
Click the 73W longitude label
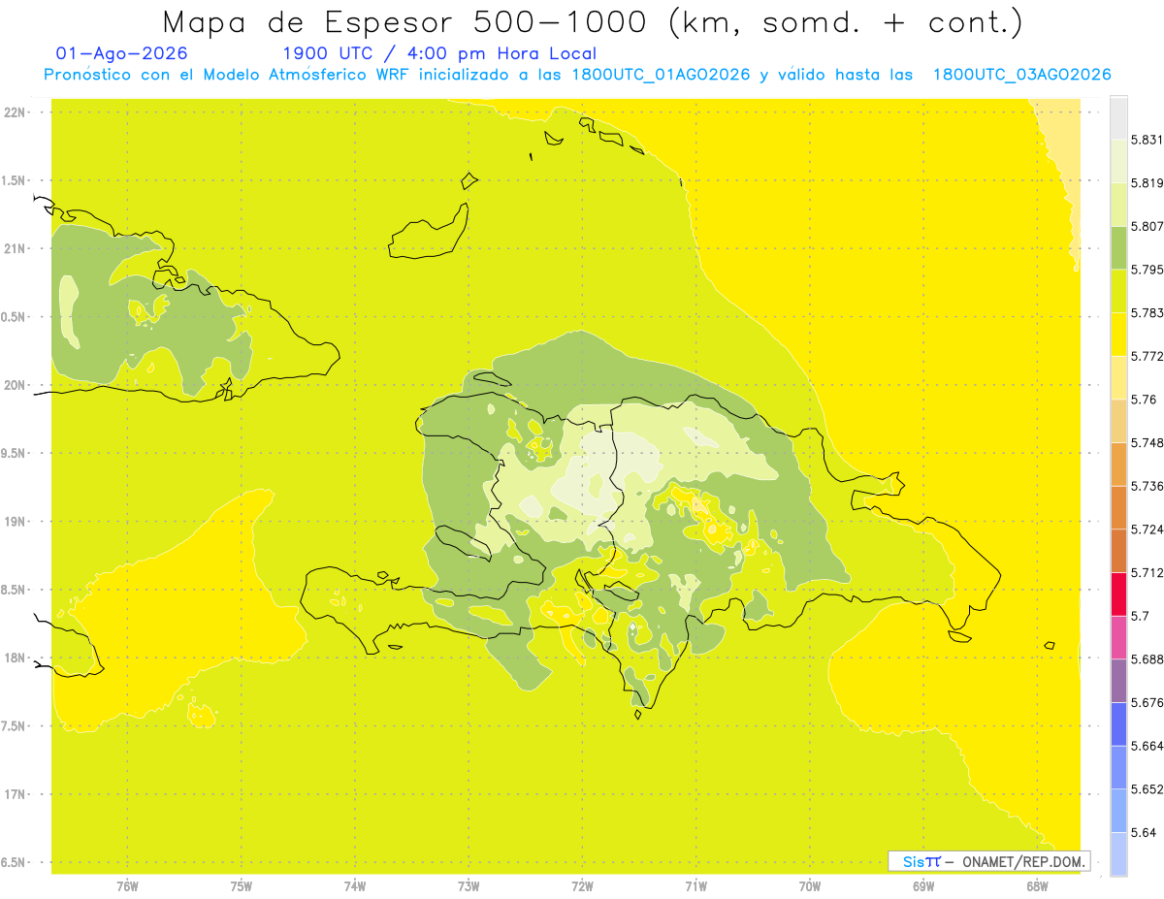click(469, 885)
